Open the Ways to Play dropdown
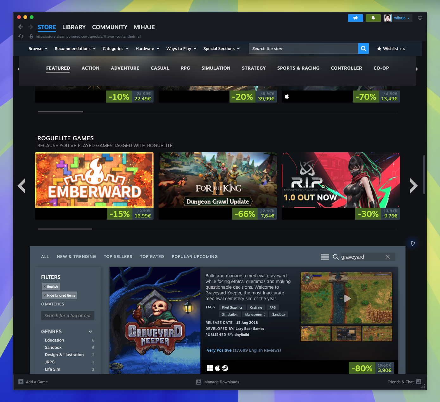Screen dimensions: 440x402 tap(182, 48)
